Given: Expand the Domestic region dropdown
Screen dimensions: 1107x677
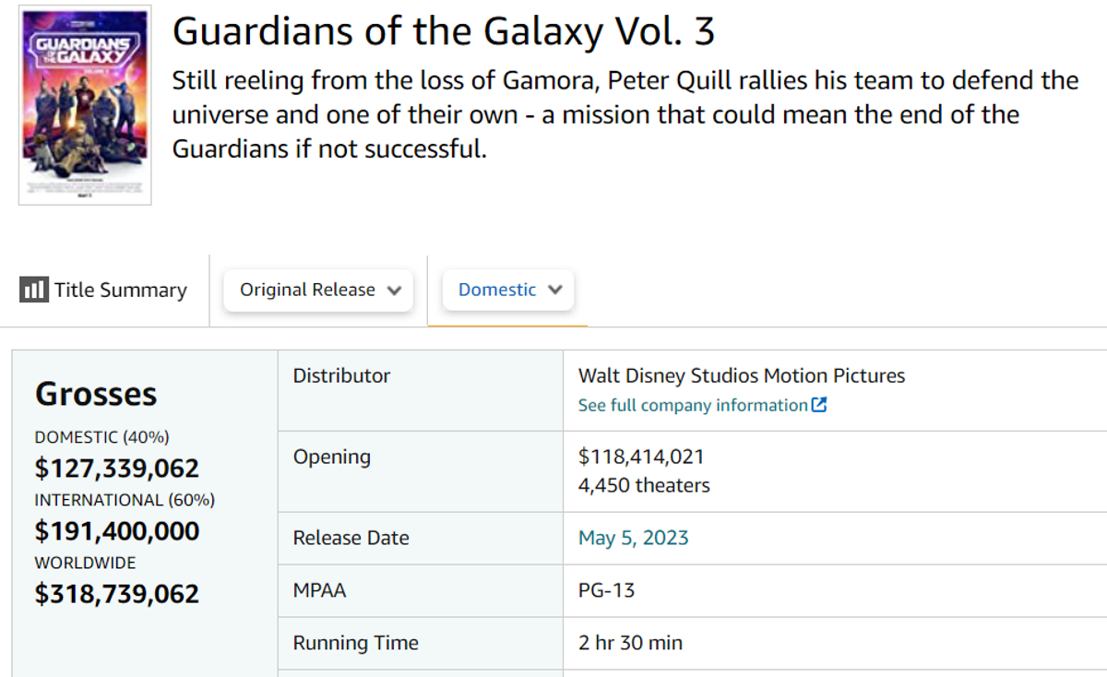Looking at the screenshot, I should (x=508, y=290).
